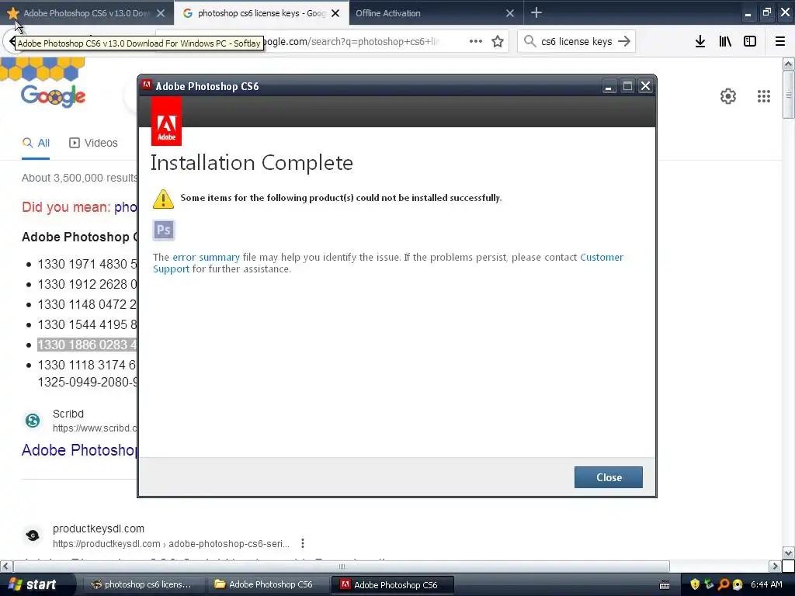Open the error summary link
Screen dimensions: 795x596
[x=206, y=257]
